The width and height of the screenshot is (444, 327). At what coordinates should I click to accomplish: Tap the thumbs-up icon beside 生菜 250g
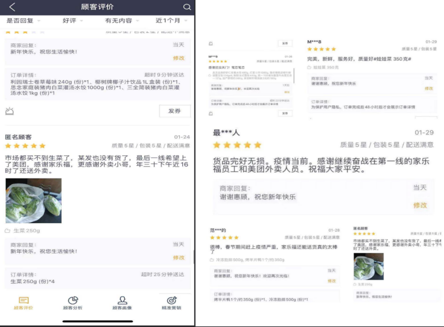pos(8,231)
